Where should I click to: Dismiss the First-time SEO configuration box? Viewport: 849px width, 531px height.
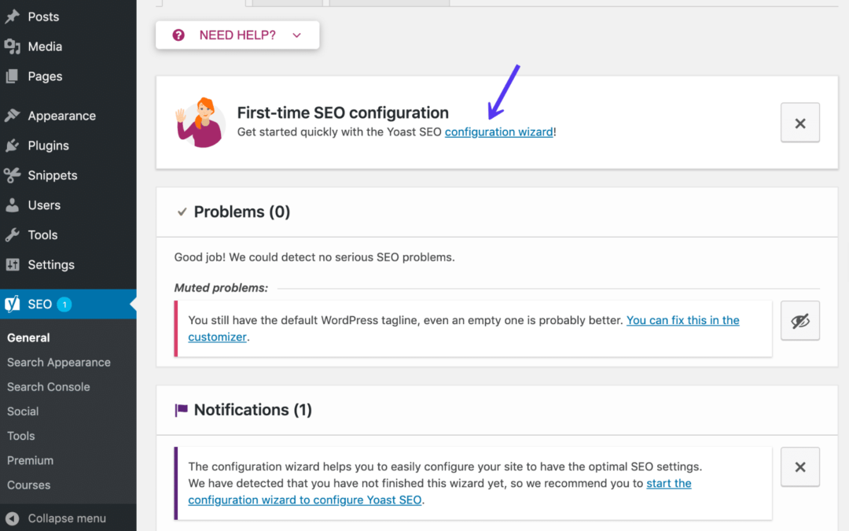point(800,123)
